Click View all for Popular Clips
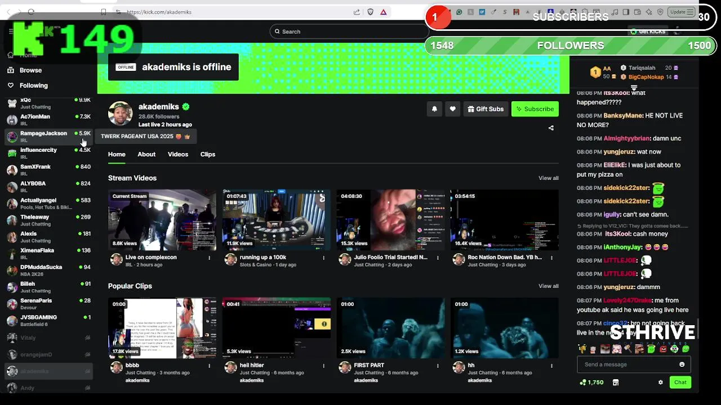 [x=548, y=286]
